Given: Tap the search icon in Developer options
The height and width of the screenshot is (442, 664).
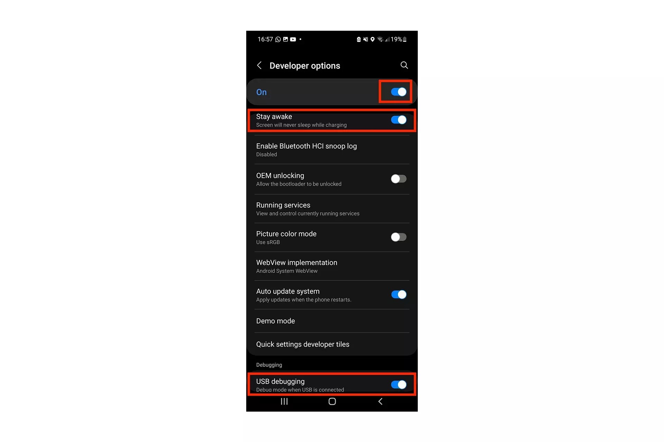Looking at the screenshot, I should [404, 65].
